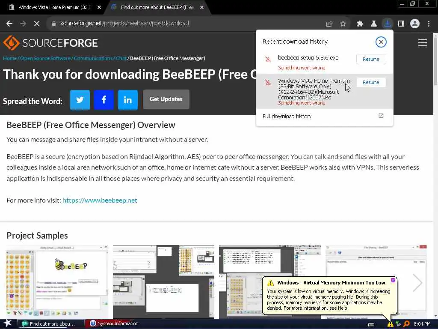
Task: Open the Start menu star button
Action: (x=7, y=323)
